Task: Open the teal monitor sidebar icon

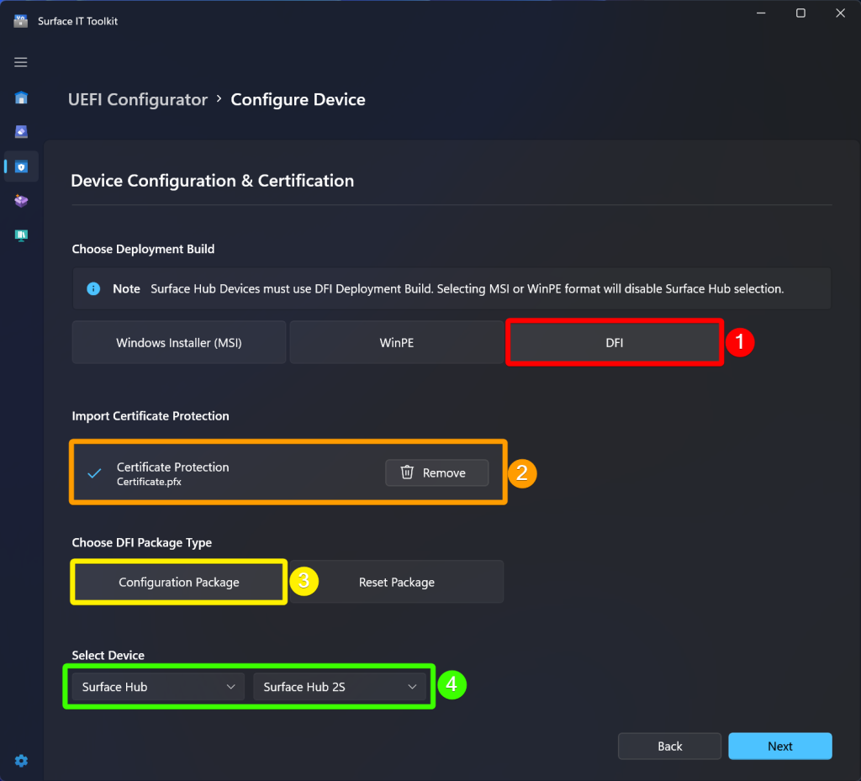Action: coord(21,235)
